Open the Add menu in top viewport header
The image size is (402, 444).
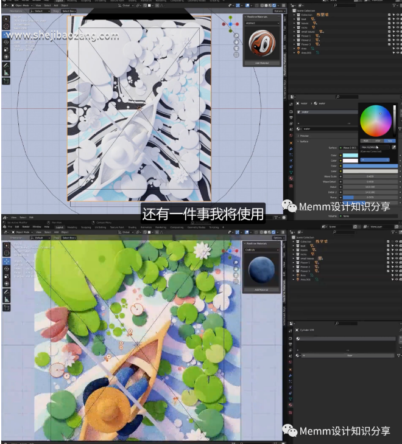(x=55, y=5)
